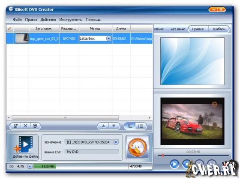The width and height of the screenshot is (240, 179).
Task: Select the top_gear_rus video thumbnail
Action: pos(22,38)
